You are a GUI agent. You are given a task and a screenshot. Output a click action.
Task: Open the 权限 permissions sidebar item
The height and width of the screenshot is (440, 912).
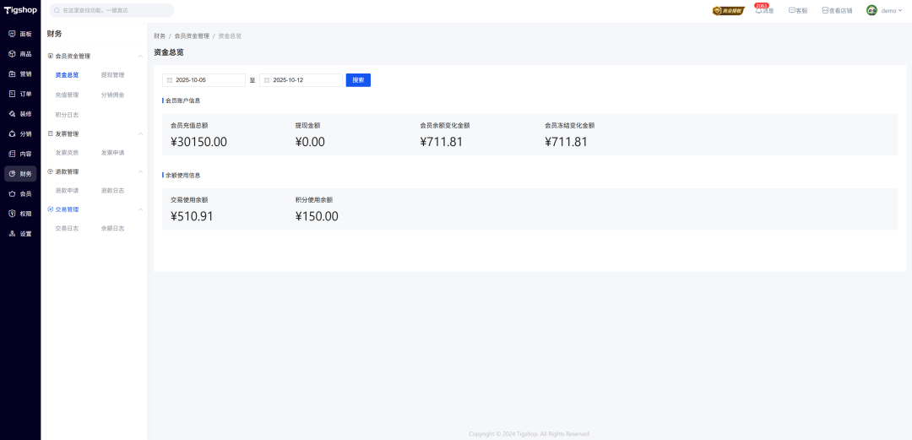pos(12,214)
